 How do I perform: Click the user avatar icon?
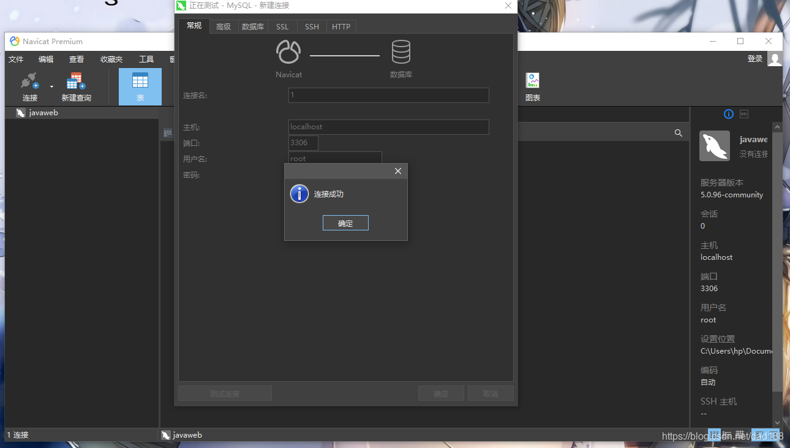coord(775,59)
